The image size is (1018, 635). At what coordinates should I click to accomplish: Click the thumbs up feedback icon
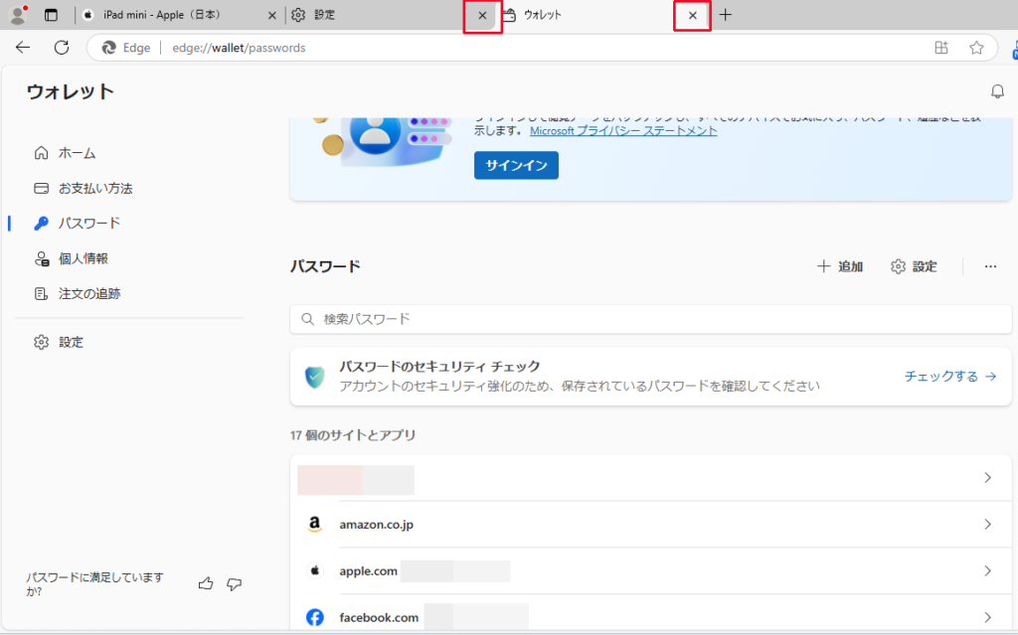pos(206,583)
